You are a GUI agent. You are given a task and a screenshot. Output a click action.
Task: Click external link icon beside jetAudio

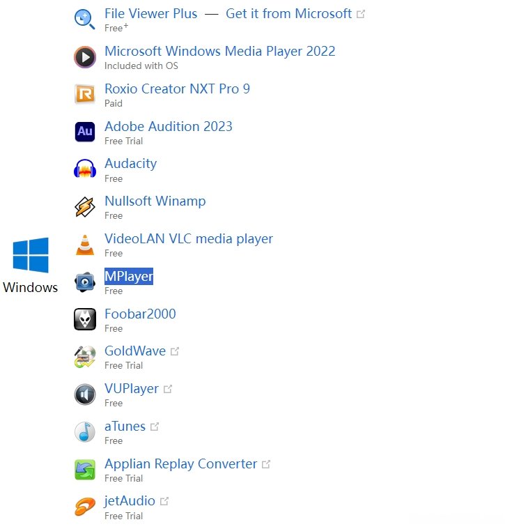(164, 501)
